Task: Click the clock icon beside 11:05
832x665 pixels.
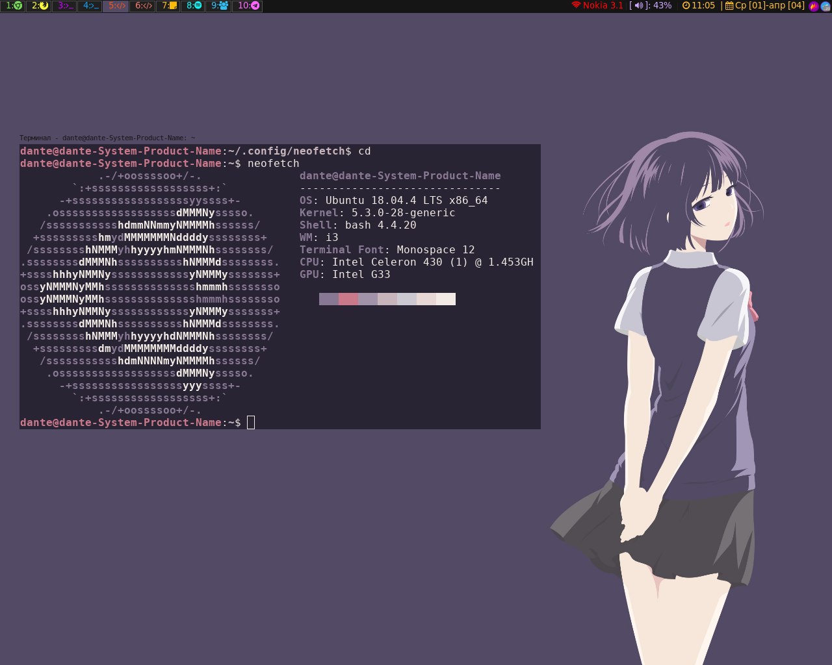Action: pyautogui.click(x=686, y=5)
